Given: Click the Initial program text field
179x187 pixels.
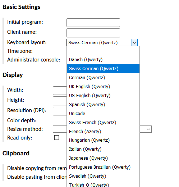Looking at the screenshot, I should click(93, 23).
